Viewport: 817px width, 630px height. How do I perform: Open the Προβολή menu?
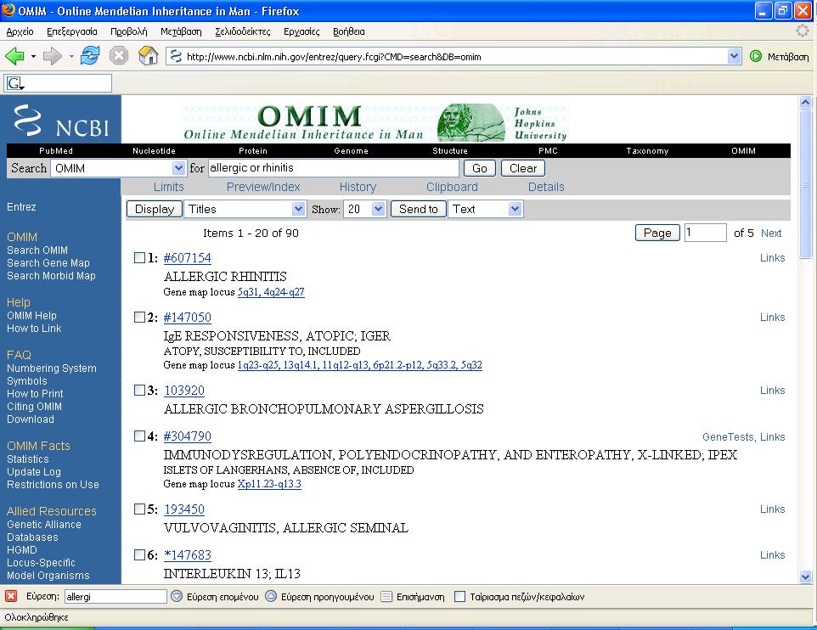click(129, 31)
